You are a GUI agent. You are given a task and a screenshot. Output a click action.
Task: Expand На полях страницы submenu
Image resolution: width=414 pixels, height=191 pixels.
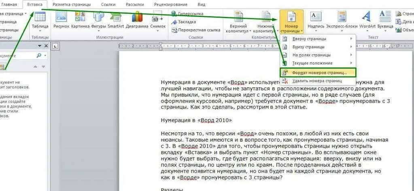pyautogui.click(x=318, y=55)
